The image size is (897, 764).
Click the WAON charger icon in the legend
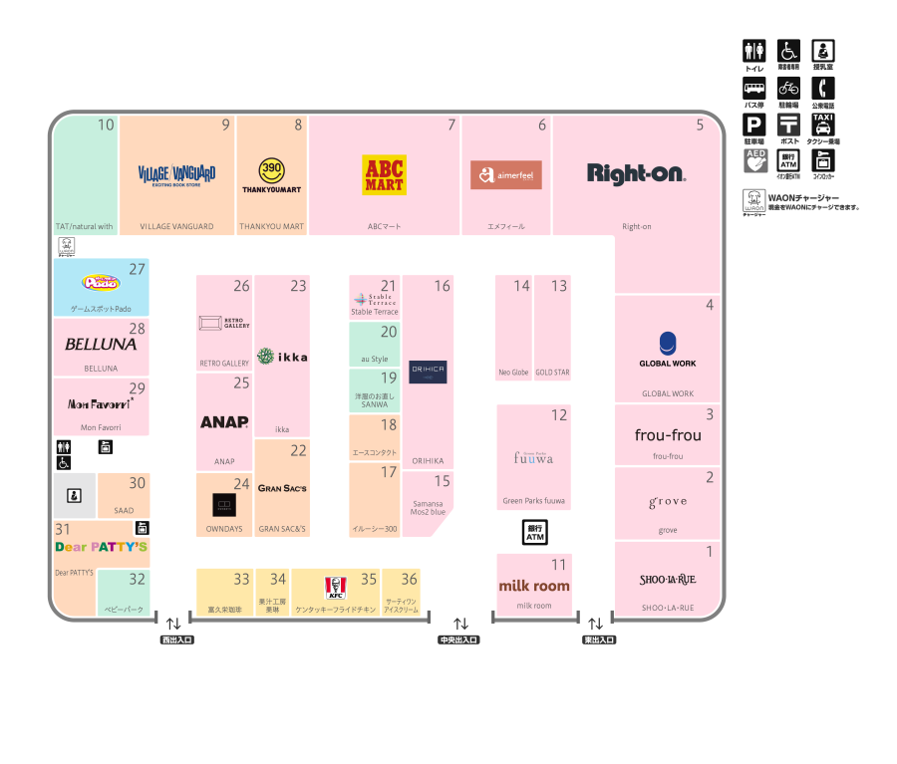(x=754, y=201)
